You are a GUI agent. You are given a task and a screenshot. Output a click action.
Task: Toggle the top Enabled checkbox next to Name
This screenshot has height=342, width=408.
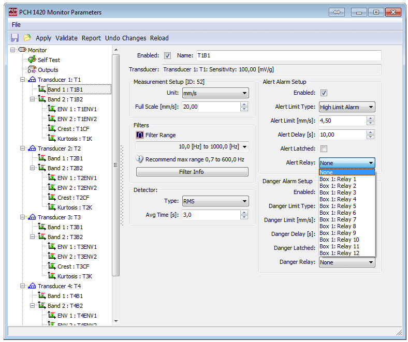tap(167, 55)
